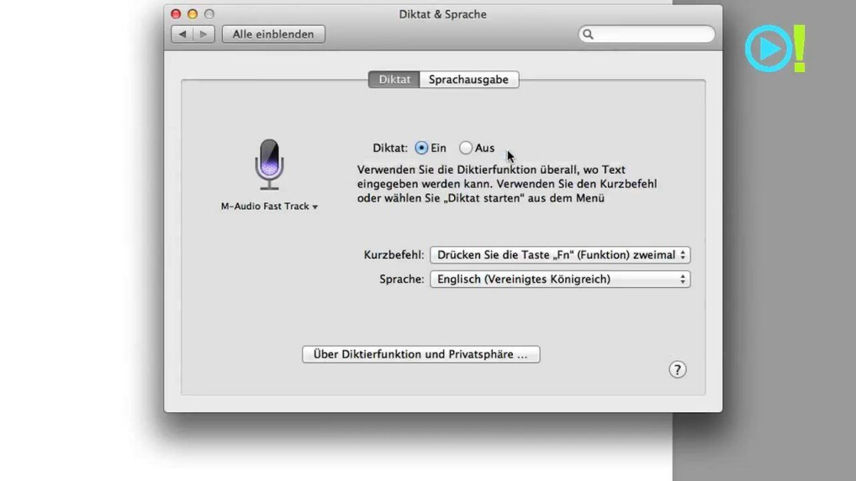Open Über Diktierfunktion und Privatsphäre

click(420, 354)
